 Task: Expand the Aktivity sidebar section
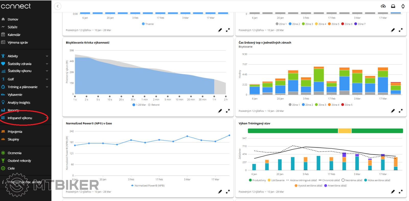click(47, 56)
